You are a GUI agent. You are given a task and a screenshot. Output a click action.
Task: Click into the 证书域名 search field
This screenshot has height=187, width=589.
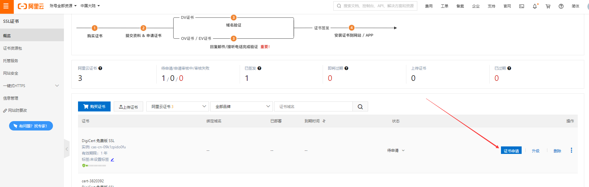313,107
